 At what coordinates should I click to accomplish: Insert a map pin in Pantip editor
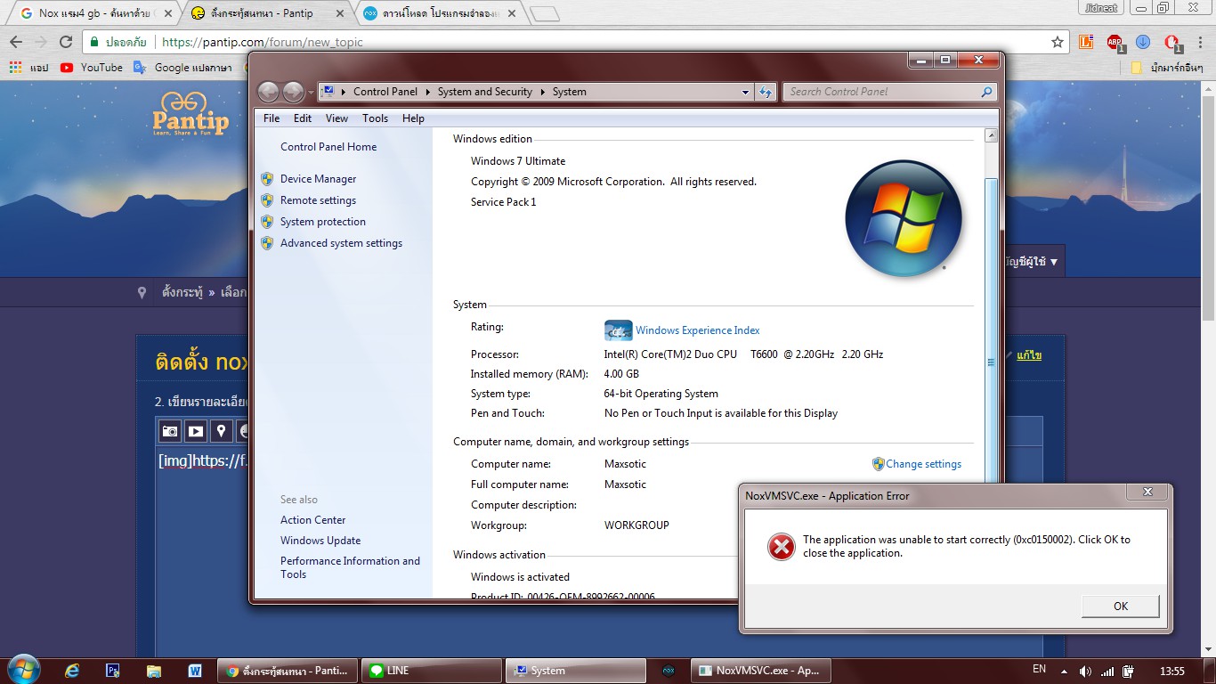pos(222,431)
